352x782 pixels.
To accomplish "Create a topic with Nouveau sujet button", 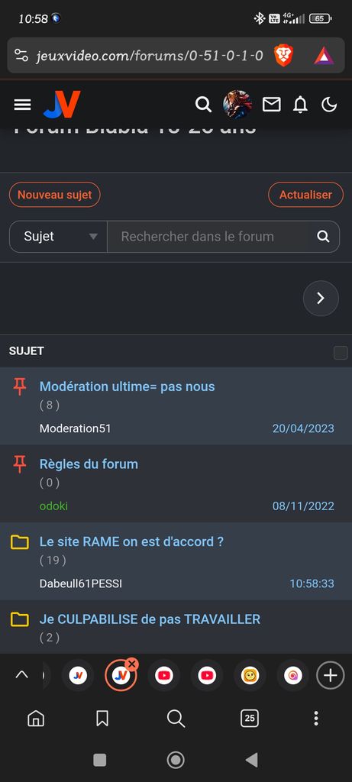I will pyautogui.click(x=55, y=195).
